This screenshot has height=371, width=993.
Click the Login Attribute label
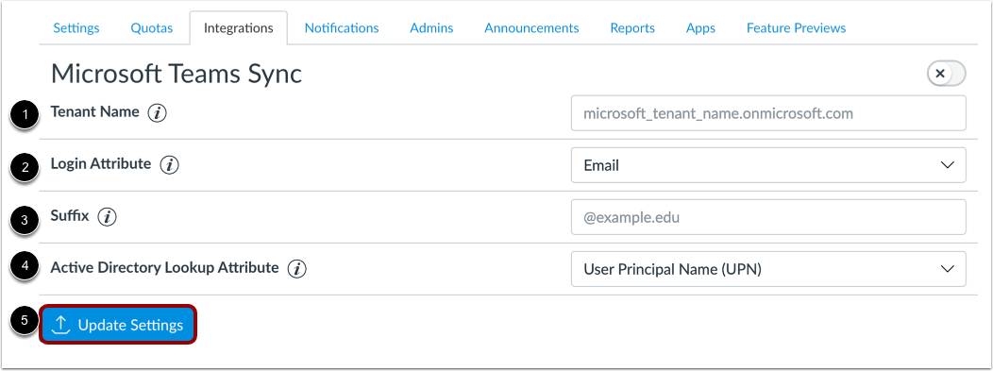tap(101, 164)
